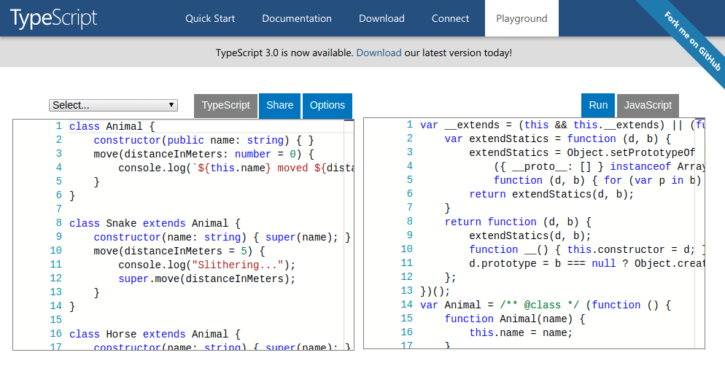
Task: Click the 'this.name = name;' line
Action: (521, 333)
